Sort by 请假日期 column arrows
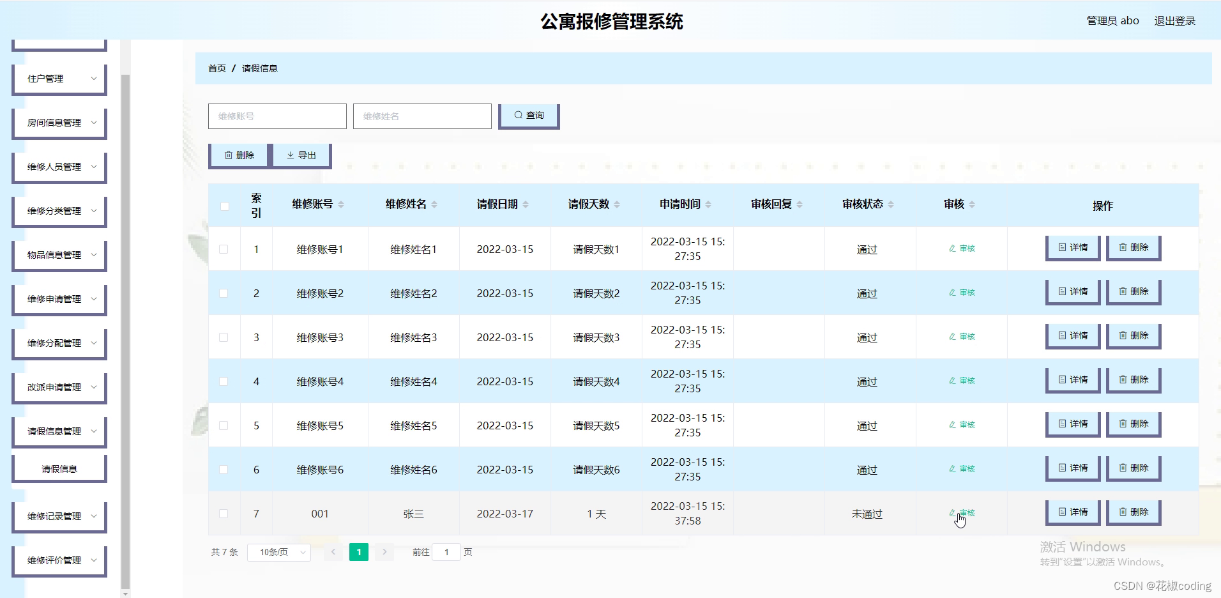Image resolution: width=1221 pixels, height=598 pixels. tap(526, 204)
